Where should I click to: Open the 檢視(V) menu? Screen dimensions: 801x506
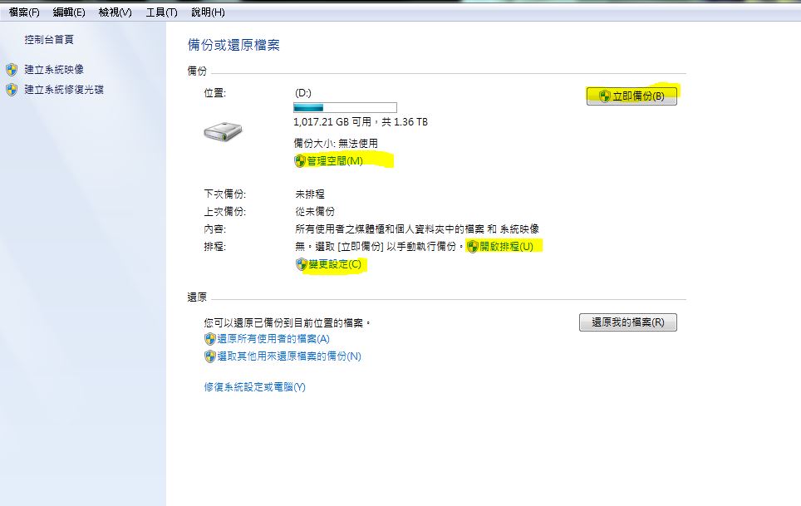click(115, 12)
